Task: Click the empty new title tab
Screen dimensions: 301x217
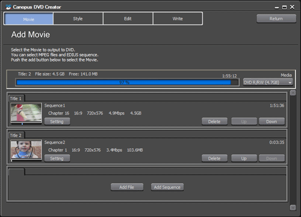Action: point(16,172)
